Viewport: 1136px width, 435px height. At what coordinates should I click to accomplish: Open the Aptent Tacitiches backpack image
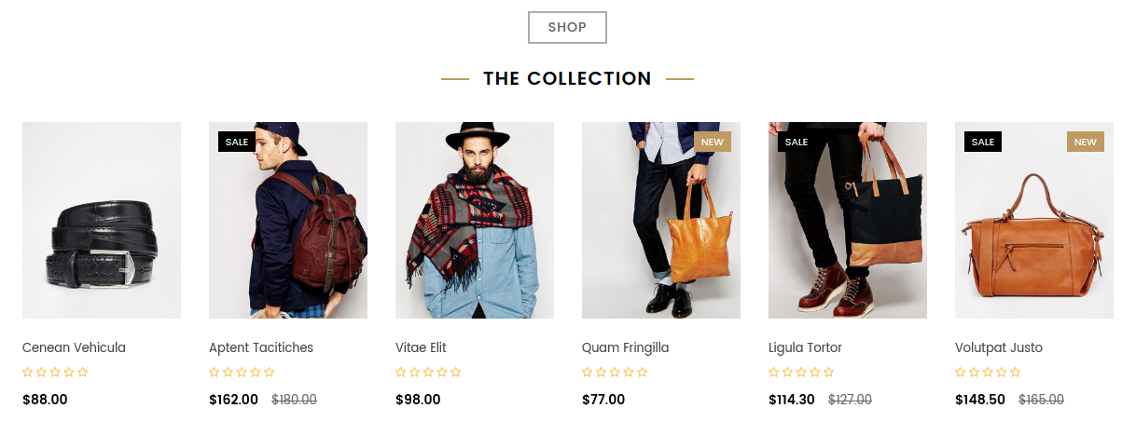(x=288, y=220)
